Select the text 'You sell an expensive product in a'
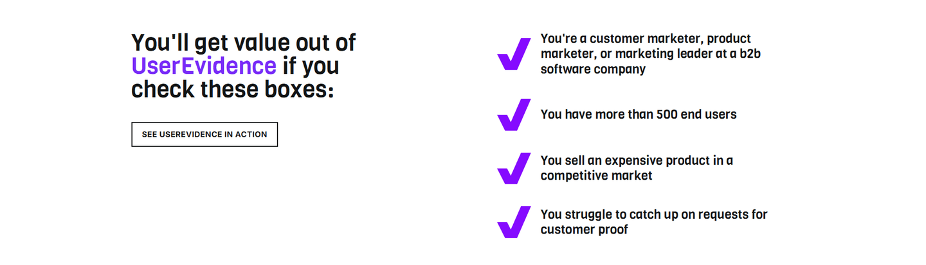This screenshot has width=926, height=265. pyautogui.click(x=637, y=160)
